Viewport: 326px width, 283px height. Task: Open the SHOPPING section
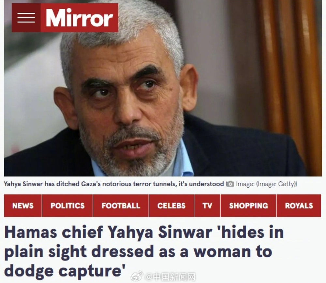248,206
